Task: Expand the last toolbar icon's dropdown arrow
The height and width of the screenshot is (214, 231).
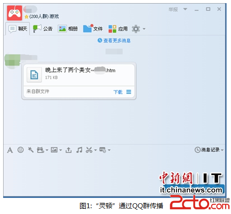Action: pyautogui.click(x=109, y=150)
